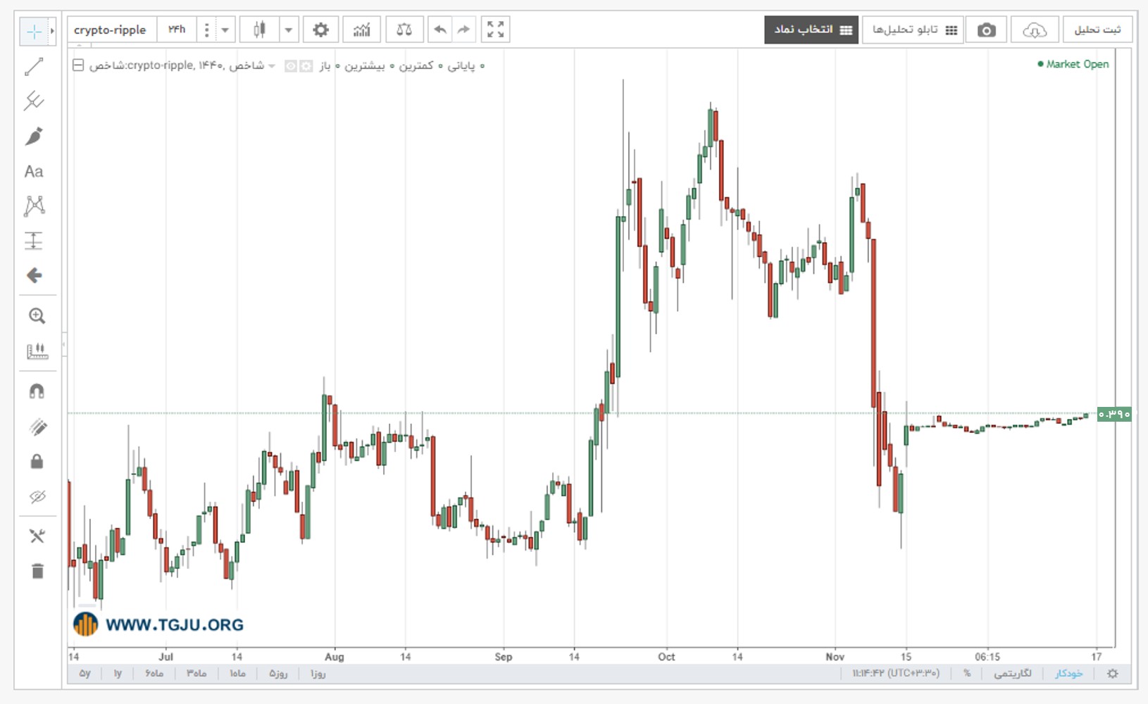
Task: Open the تابلو تحلیل‌ها button
Action: 914,30
